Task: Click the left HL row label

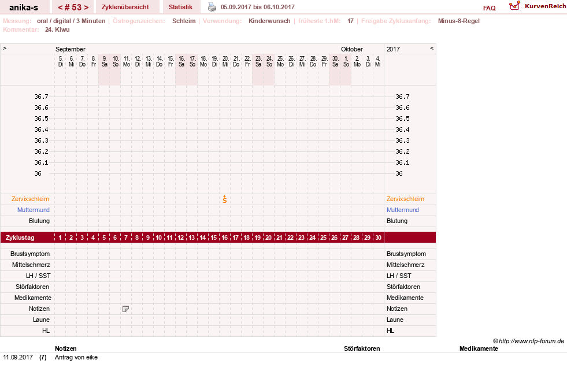Action: click(46, 331)
